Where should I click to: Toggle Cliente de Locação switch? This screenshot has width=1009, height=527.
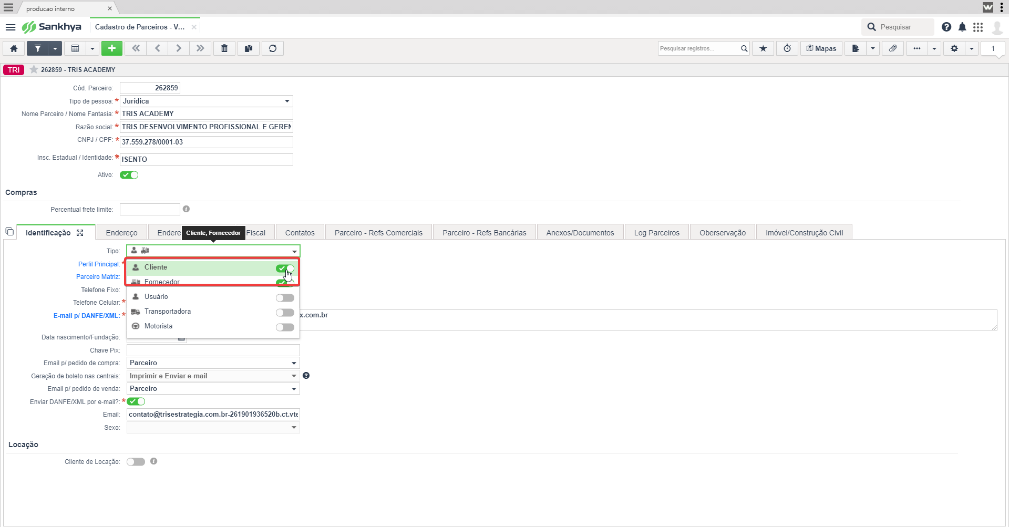[x=136, y=462]
